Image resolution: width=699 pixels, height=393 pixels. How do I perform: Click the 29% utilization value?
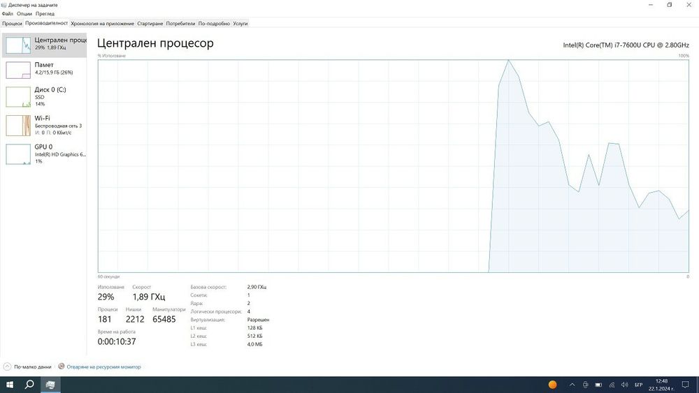click(106, 297)
